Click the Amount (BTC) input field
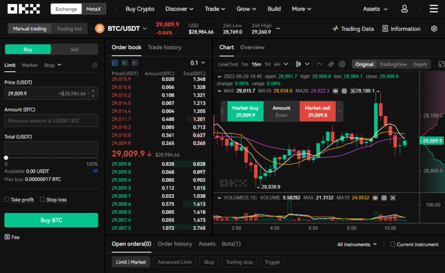Screen dimensions: 445x273 coord(51,120)
